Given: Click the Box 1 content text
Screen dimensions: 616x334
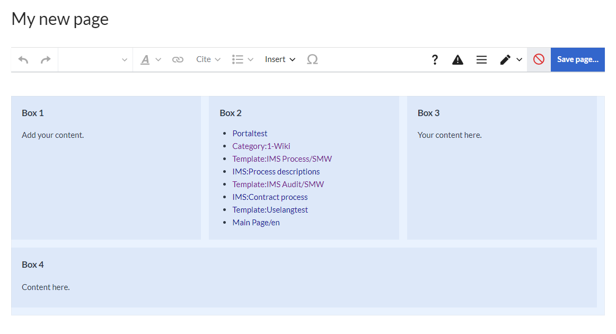Looking at the screenshot, I should click(x=53, y=135).
